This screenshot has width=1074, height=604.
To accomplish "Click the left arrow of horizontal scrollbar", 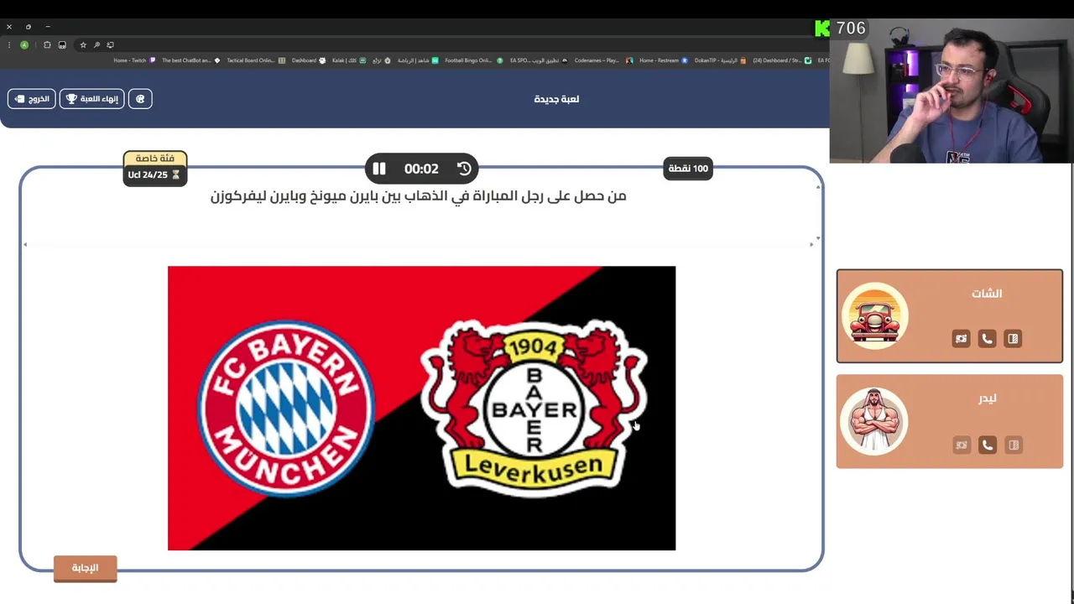I will click(25, 244).
